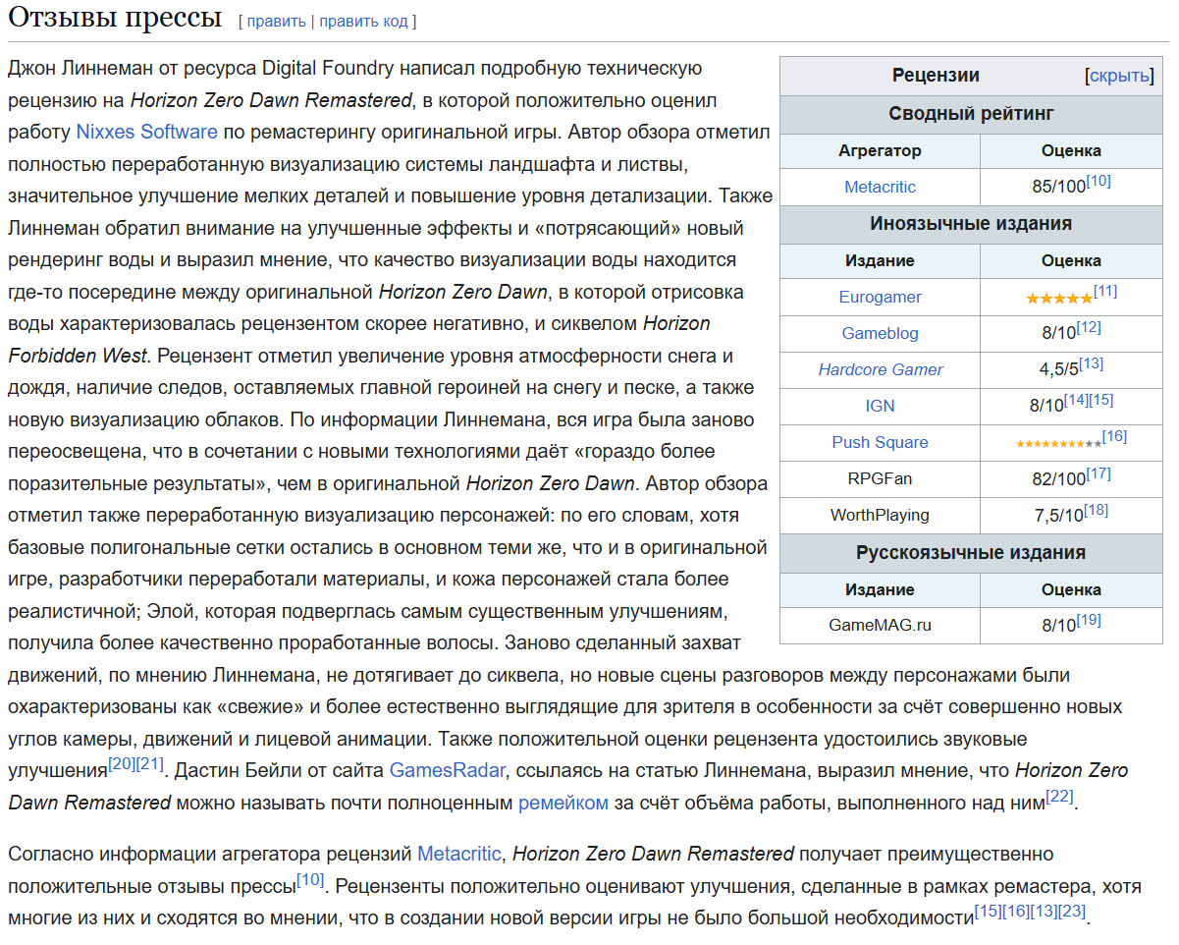Click the "Рецензии" table title
This screenshot has width=1179, height=945.
click(x=936, y=76)
